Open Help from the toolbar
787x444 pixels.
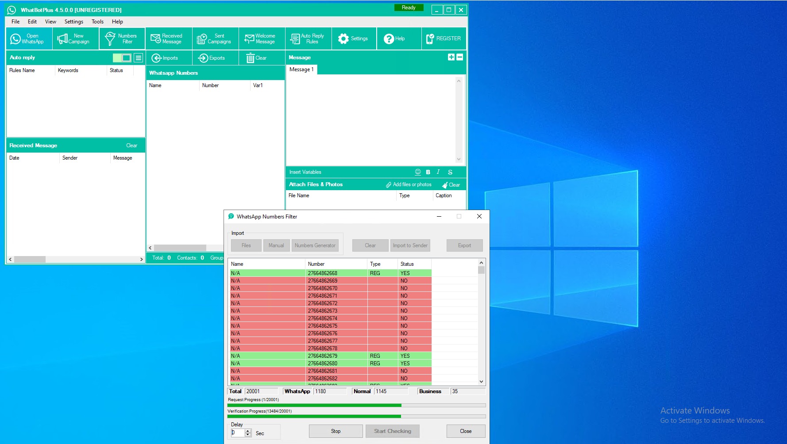click(399, 38)
